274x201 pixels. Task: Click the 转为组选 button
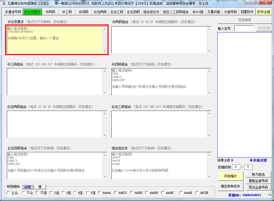258,175
